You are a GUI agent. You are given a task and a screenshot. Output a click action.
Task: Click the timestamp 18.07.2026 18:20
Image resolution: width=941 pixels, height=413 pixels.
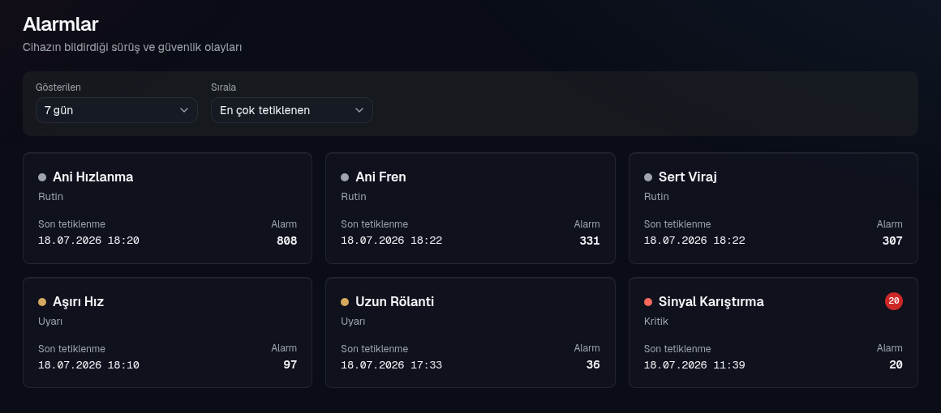coord(88,241)
